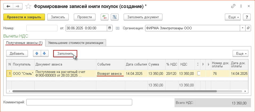Add document to favorites with star

(28, 6)
